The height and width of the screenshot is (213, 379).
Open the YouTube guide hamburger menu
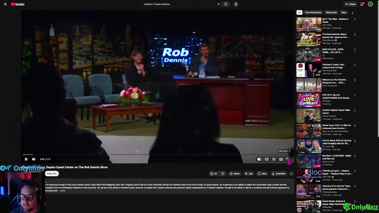(x=5, y=4)
